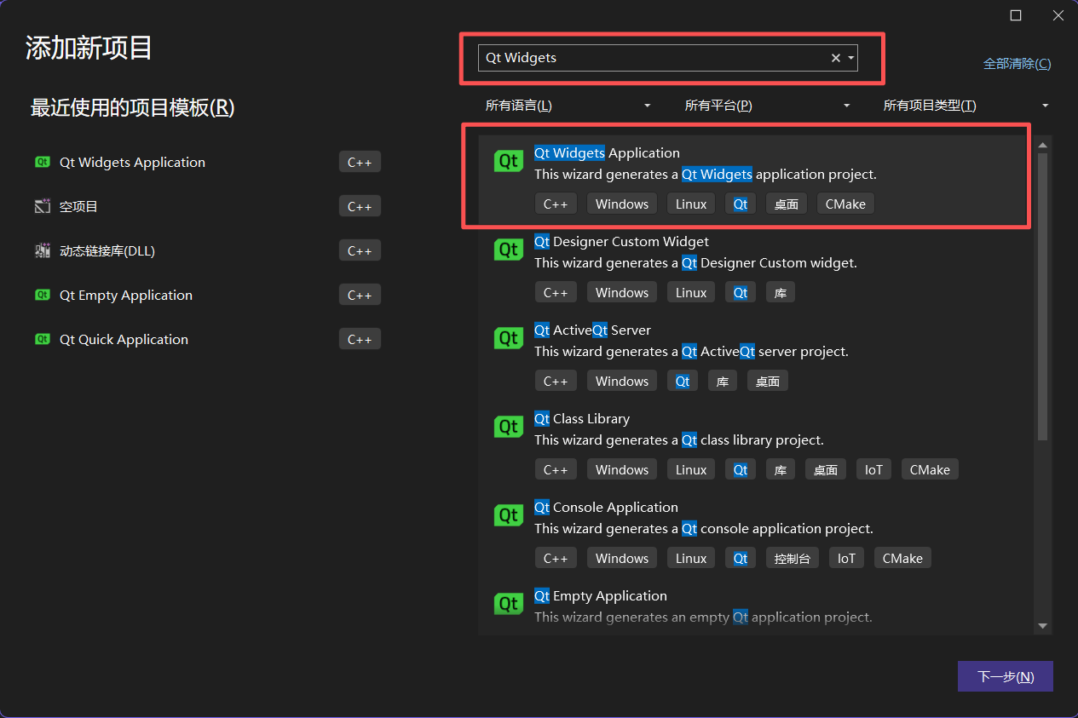The width and height of the screenshot is (1078, 718).
Task: Click Qt logo of Qt Class Library
Action: [509, 427]
